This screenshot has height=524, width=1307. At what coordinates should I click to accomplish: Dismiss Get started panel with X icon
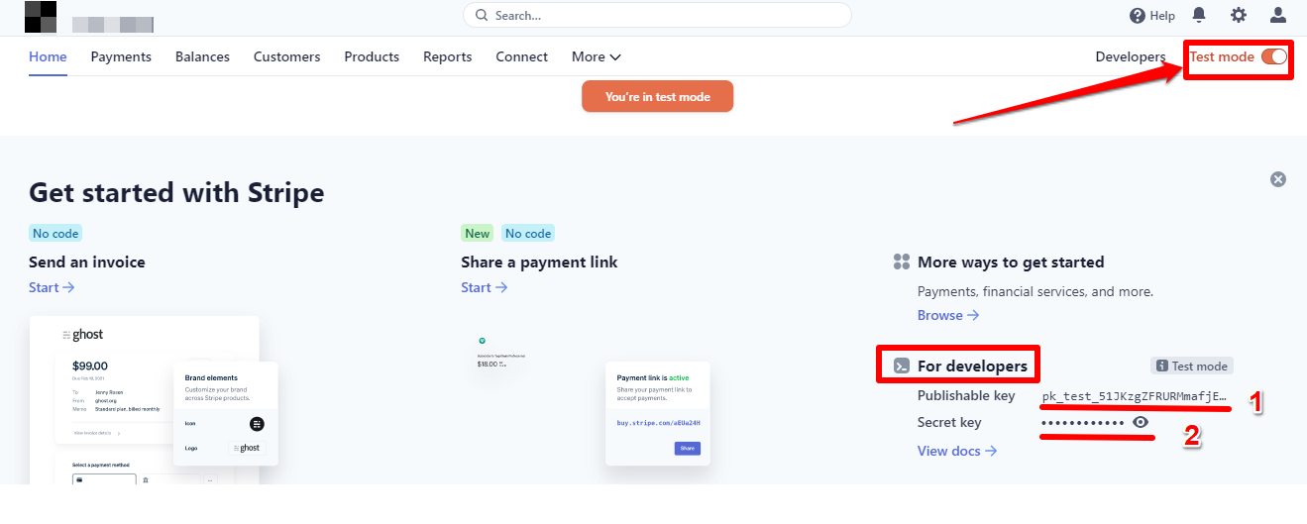(x=1278, y=179)
